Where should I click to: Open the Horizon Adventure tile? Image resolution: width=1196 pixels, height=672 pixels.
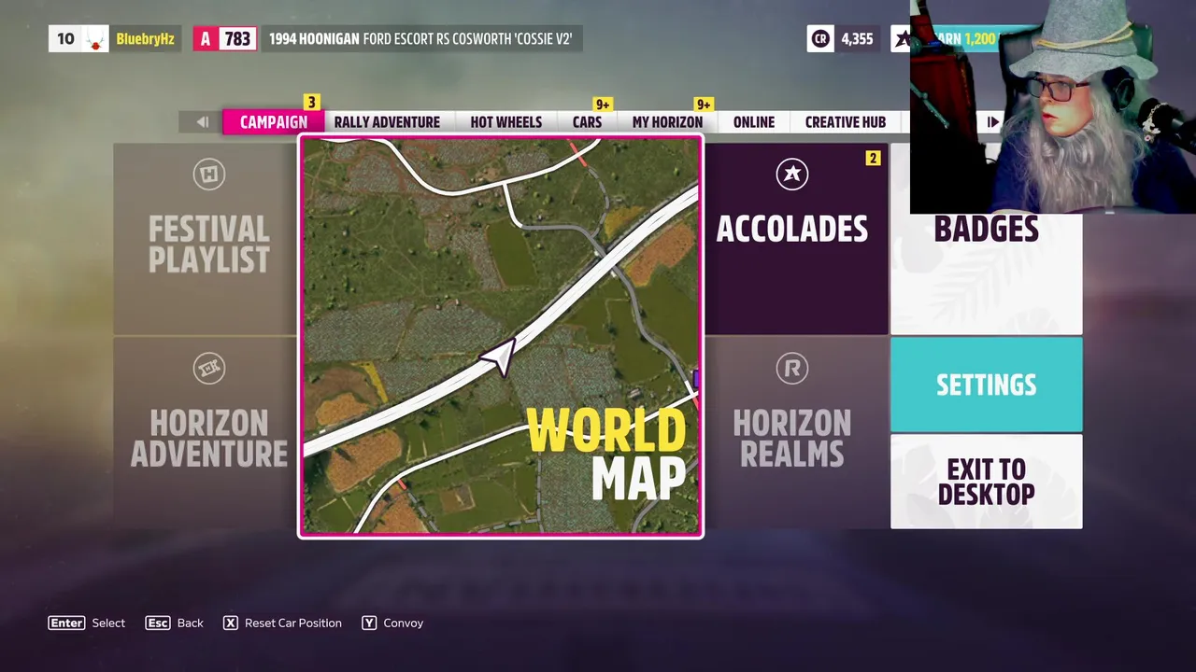click(x=205, y=432)
